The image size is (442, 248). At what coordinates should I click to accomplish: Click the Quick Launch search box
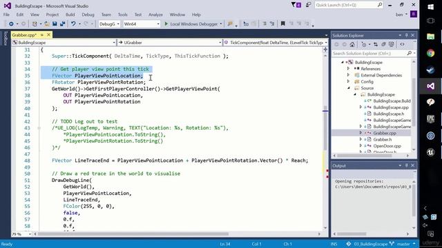(x=349, y=5)
